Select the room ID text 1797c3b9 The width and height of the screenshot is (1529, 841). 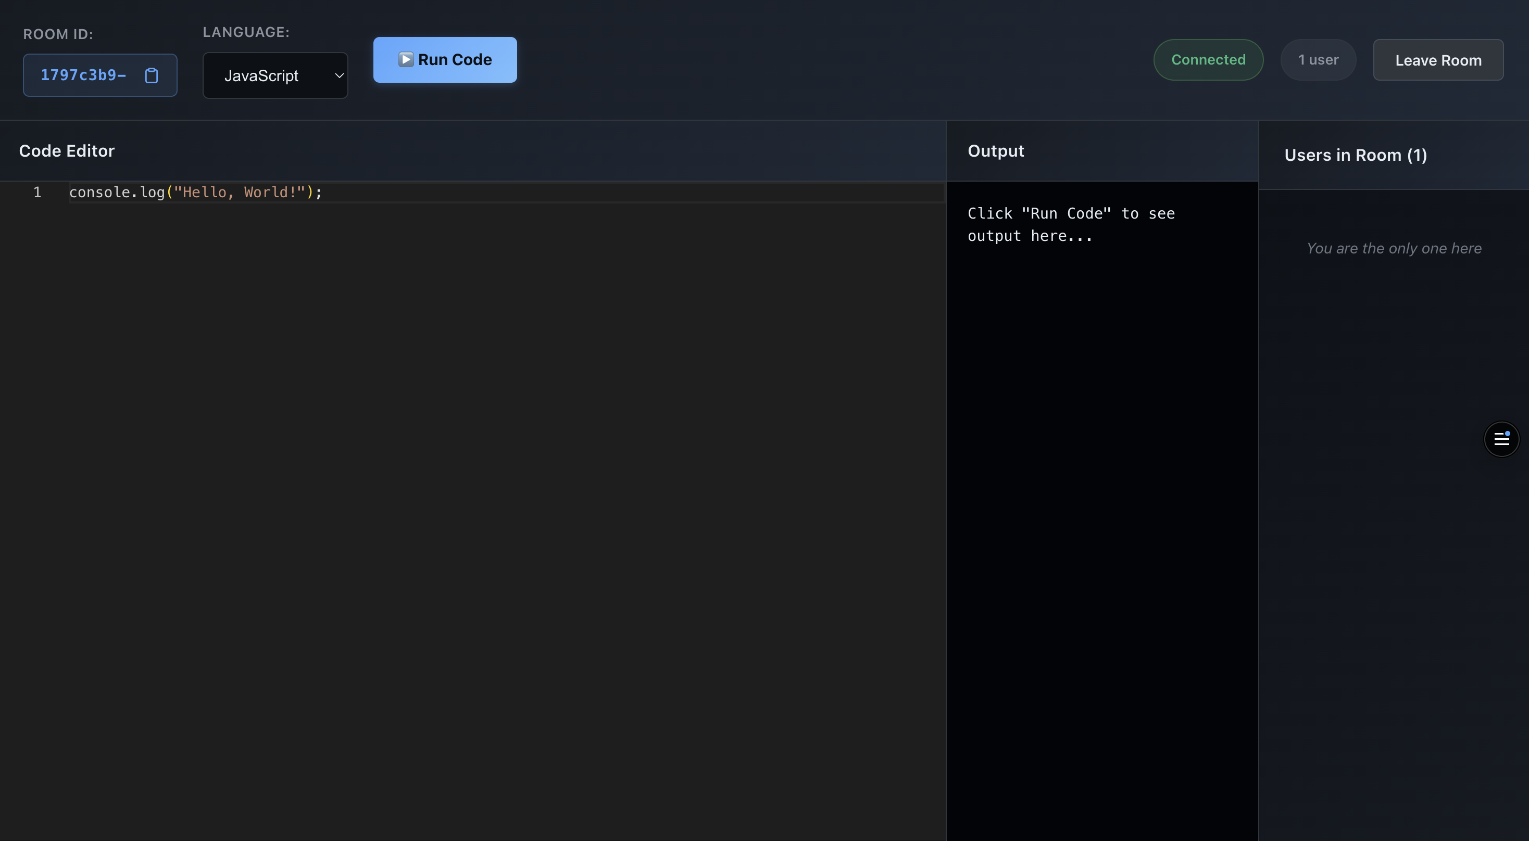(x=83, y=75)
